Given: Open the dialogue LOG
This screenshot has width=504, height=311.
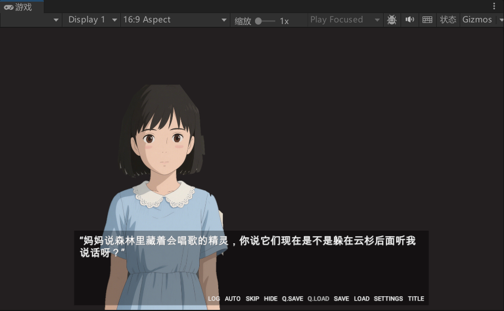Looking at the screenshot, I should coord(214,298).
